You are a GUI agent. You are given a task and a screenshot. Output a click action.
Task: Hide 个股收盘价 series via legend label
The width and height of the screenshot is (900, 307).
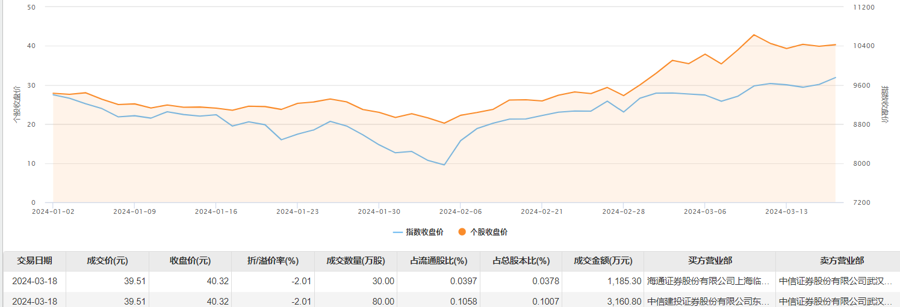[489, 232]
